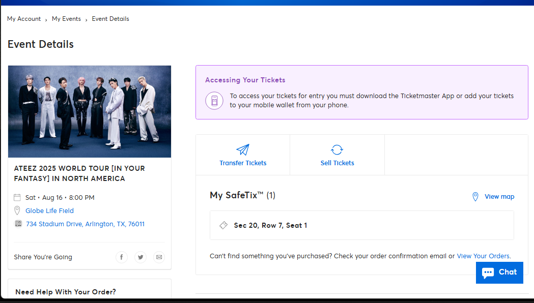534x303 pixels.
Task: Open View Your Orders link
Action: coord(483,256)
